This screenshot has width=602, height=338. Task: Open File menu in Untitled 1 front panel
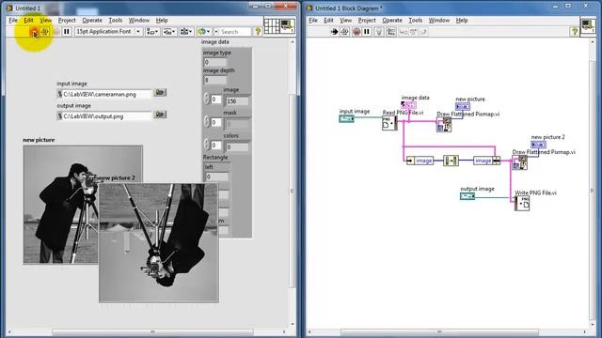click(13, 21)
